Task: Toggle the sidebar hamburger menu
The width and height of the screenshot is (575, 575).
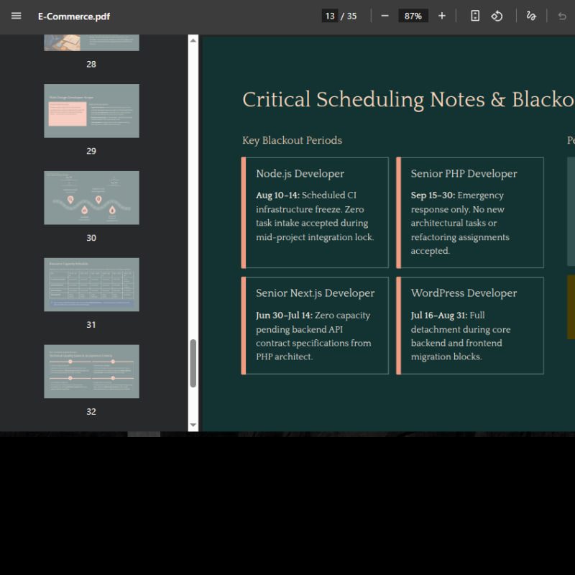Action: pos(16,16)
